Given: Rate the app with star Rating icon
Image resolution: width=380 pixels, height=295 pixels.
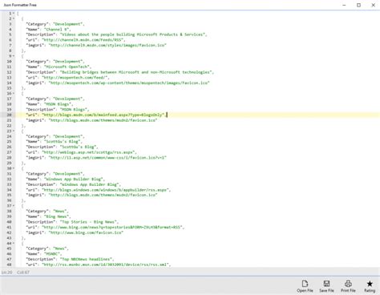Looking at the screenshot, I should pos(370,286).
